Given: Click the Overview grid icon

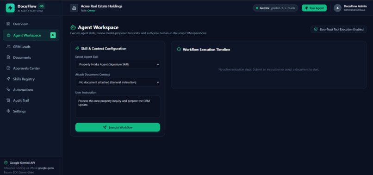Looking at the screenshot, I should 8,24.
